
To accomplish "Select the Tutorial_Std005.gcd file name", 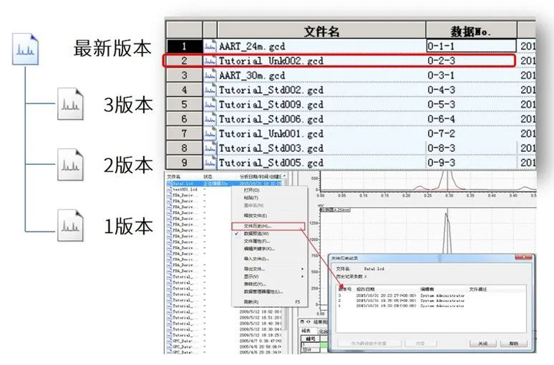I will tap(271, 163).
